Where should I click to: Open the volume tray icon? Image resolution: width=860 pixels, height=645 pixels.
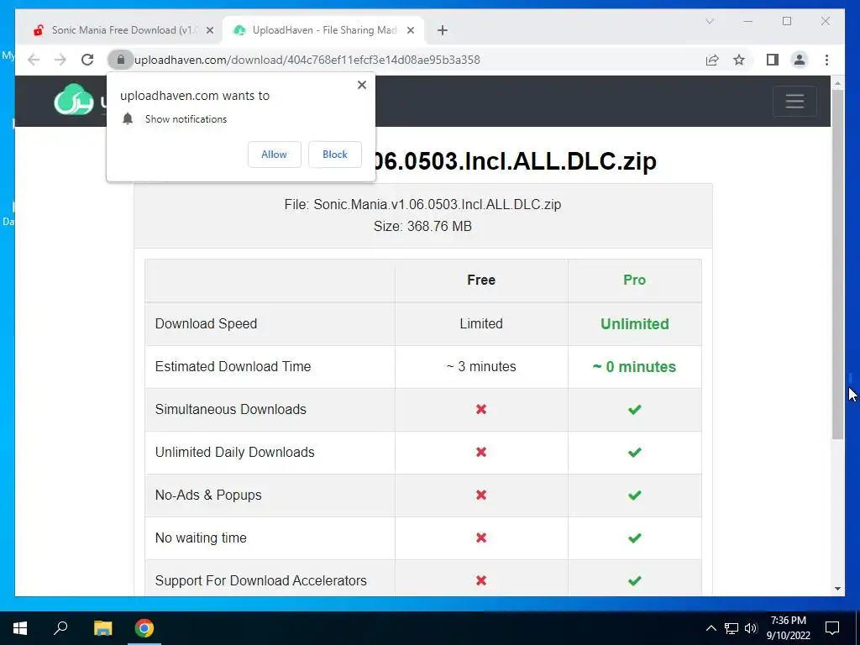coord(751,628)
